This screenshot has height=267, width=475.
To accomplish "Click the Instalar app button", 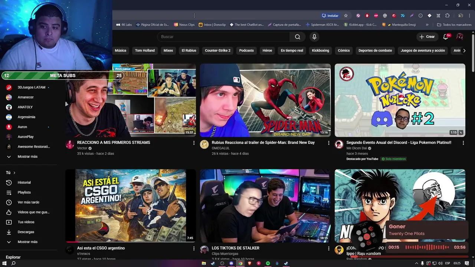I will click(330, 16).
